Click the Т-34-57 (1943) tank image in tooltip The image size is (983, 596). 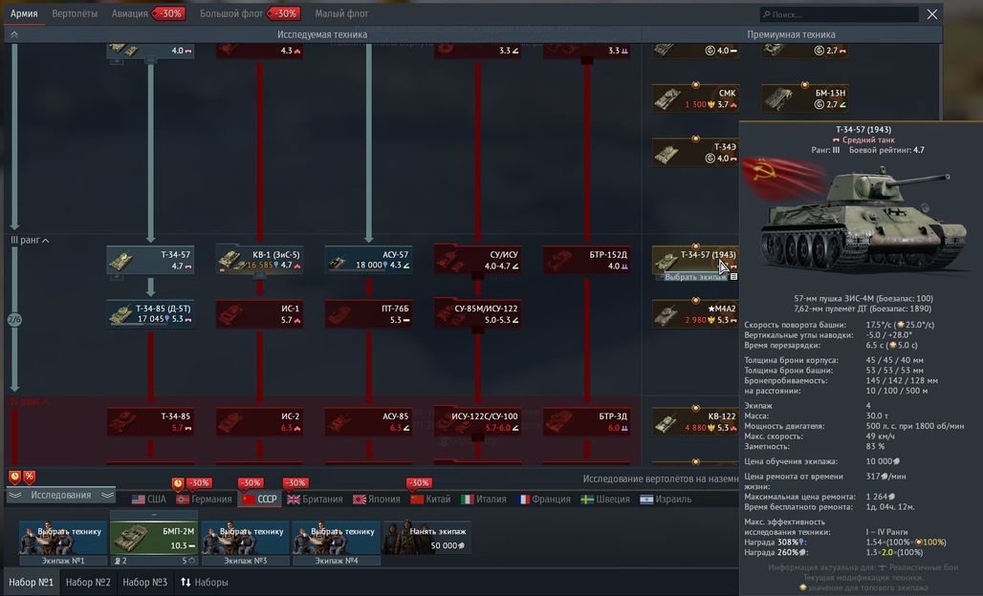coord(862,218)
